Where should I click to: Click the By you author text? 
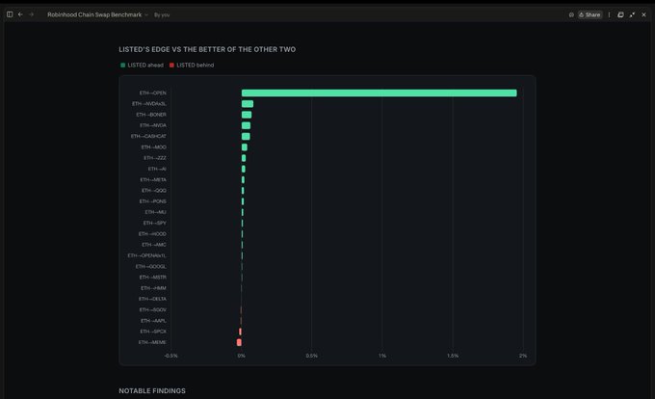tap(162, 15)
